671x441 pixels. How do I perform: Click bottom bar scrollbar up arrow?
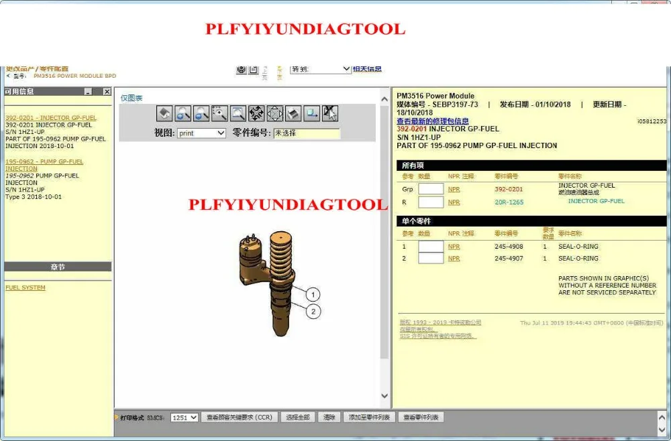pos(662,417)
